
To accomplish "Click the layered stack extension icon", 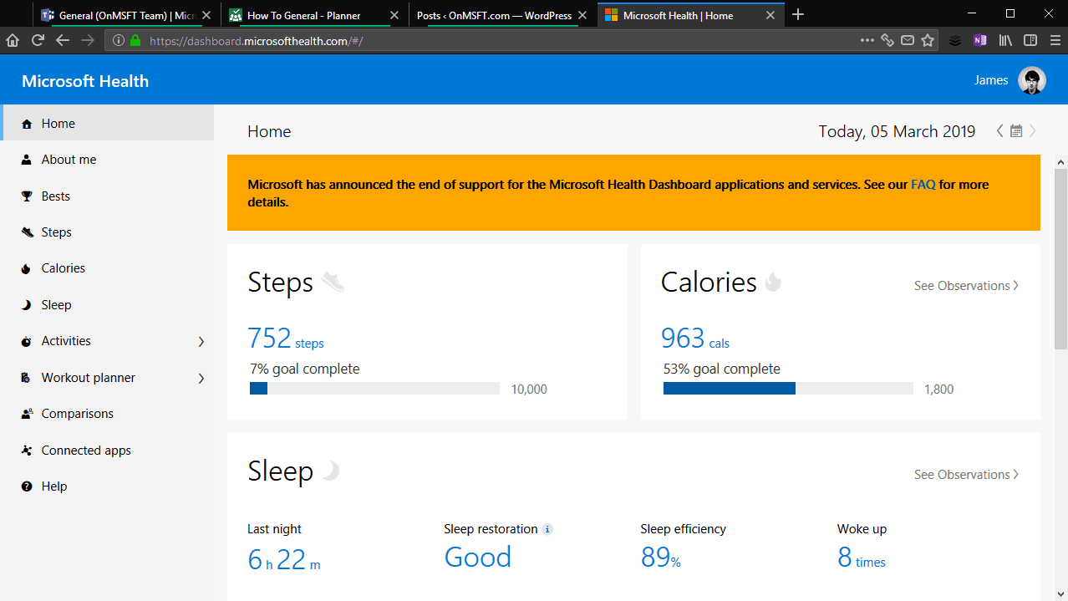I will pyautogui.click(x=955, y=40).
